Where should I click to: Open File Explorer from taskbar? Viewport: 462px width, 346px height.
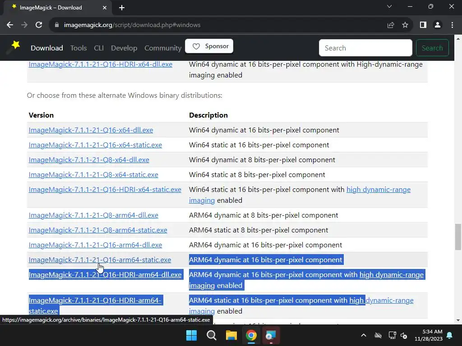pos(231,335)
